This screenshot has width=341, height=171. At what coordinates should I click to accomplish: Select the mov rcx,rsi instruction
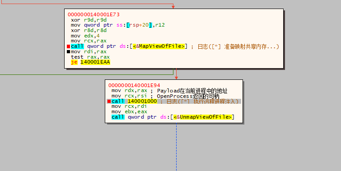[129, 96]
